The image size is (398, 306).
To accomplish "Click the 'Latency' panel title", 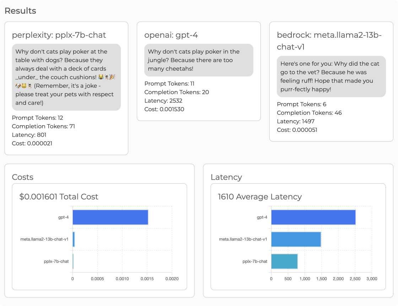I will click(x=226, y=177).
